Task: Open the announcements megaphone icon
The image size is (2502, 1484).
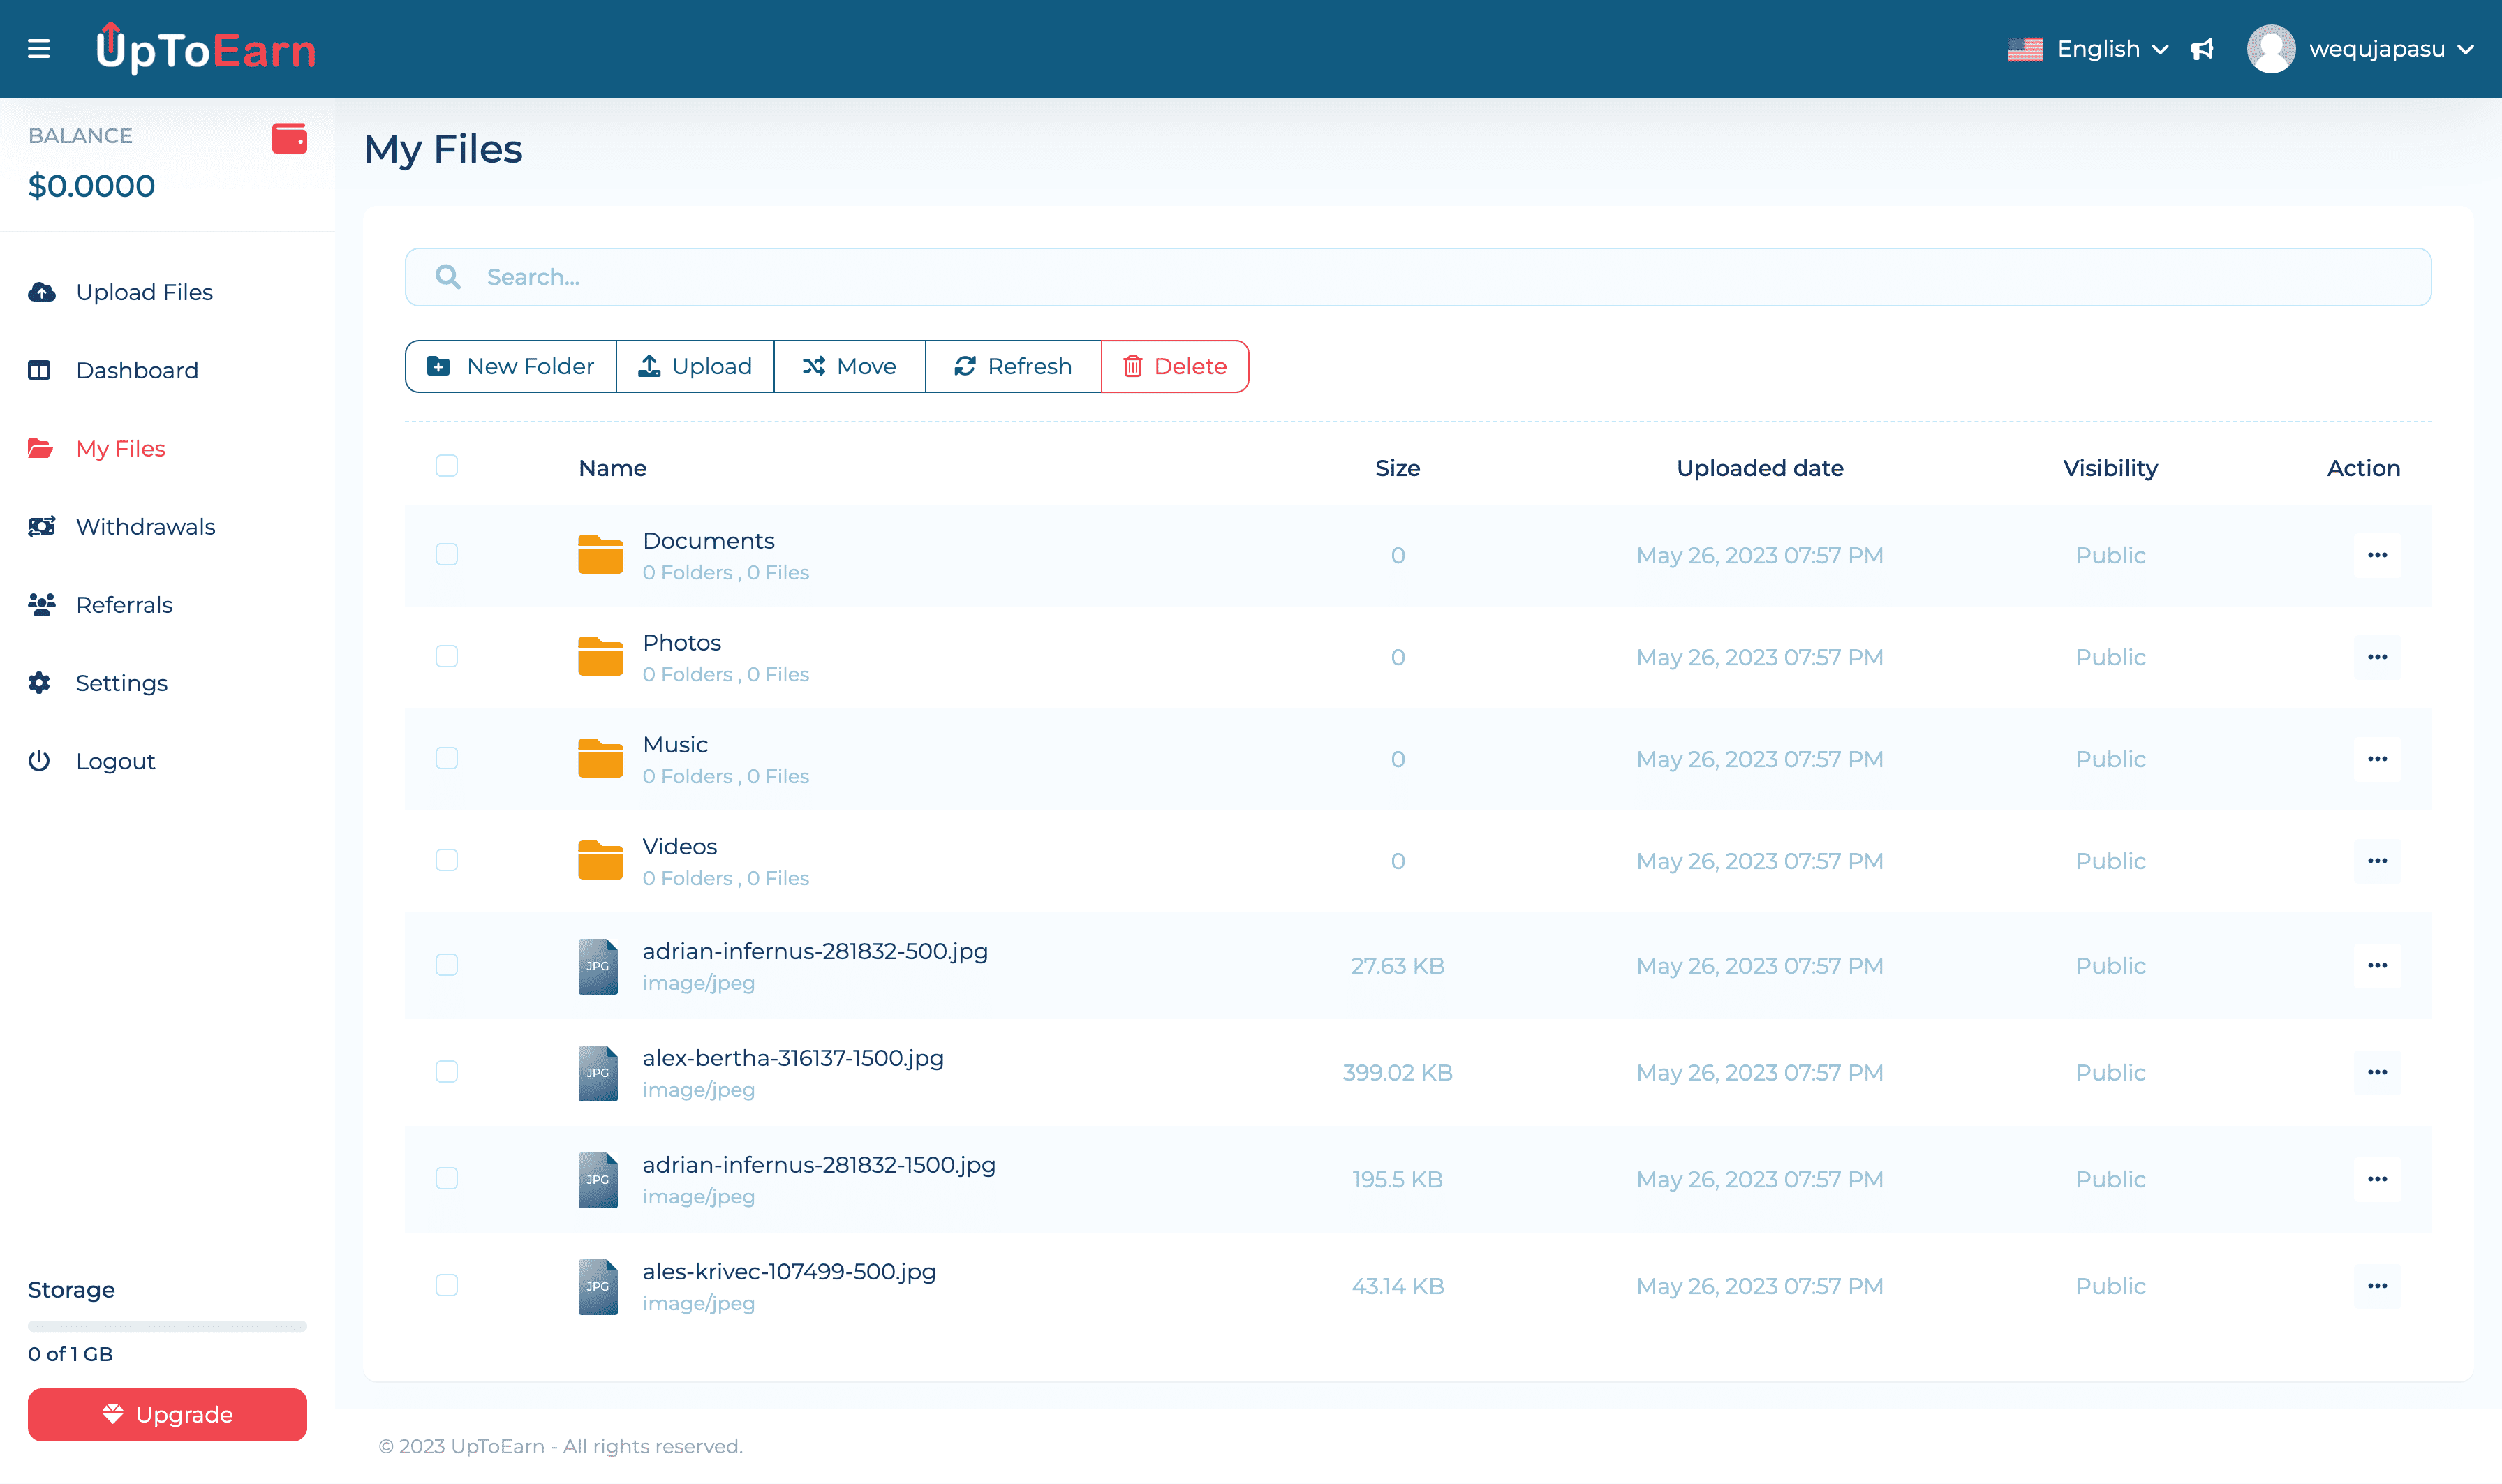Action: [2202, 49]
